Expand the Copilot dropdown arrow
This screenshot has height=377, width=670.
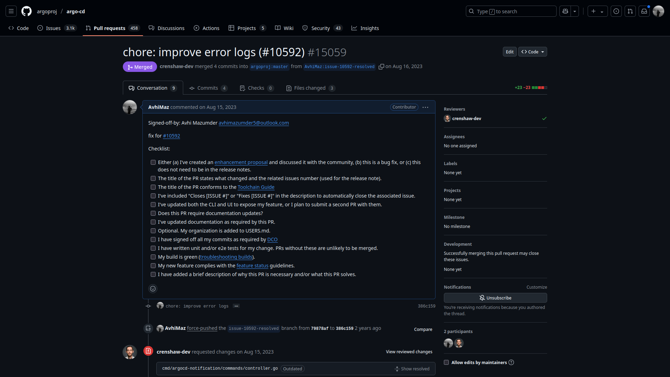tap(575, 11)
